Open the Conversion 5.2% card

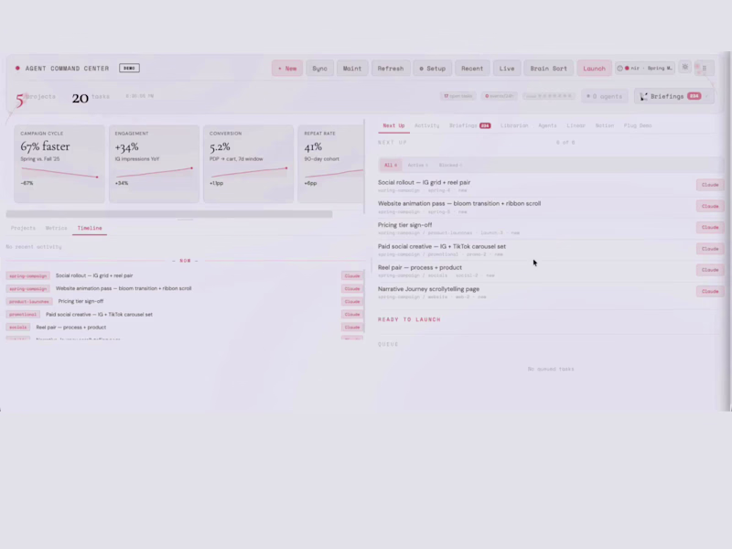[248, 164]
